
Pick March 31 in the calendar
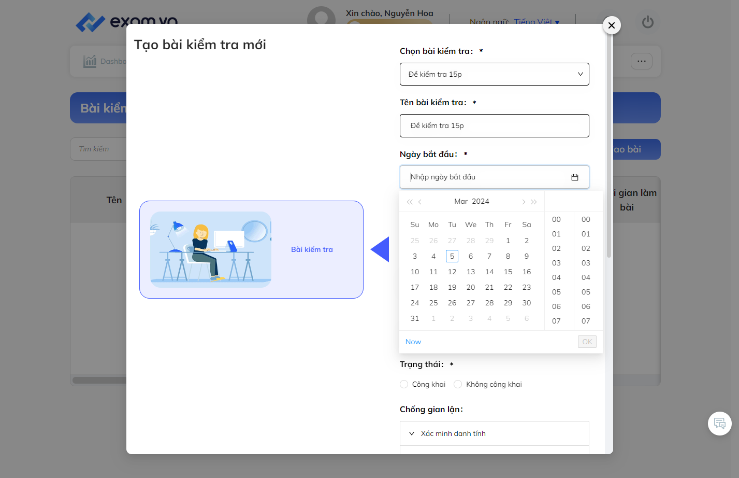pyautogui.click(x=415, y=318)
